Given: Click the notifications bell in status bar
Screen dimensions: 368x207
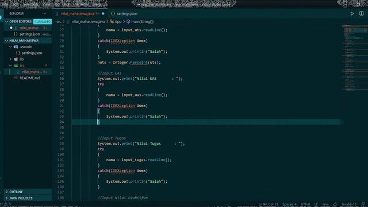Looking at the screenshot, I should (x=363, y=204).
